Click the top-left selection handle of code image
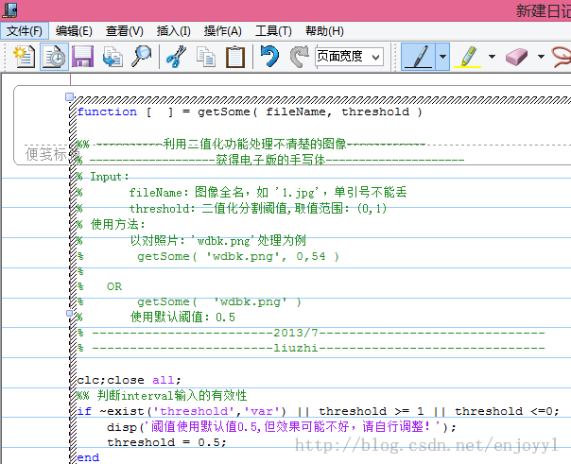 click(69, 96)
